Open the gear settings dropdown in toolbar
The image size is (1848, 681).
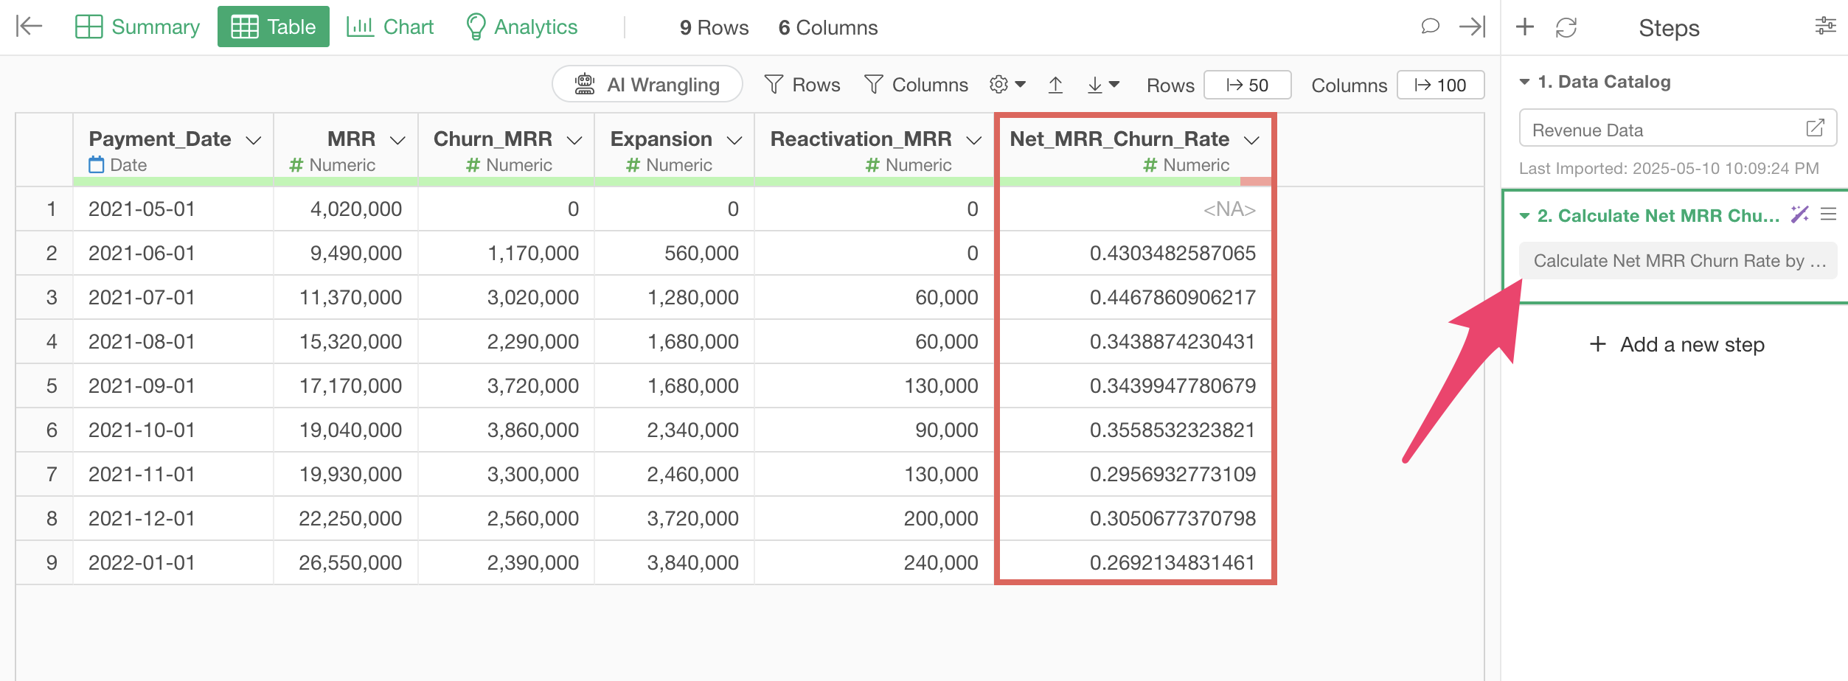point(1007,85)
